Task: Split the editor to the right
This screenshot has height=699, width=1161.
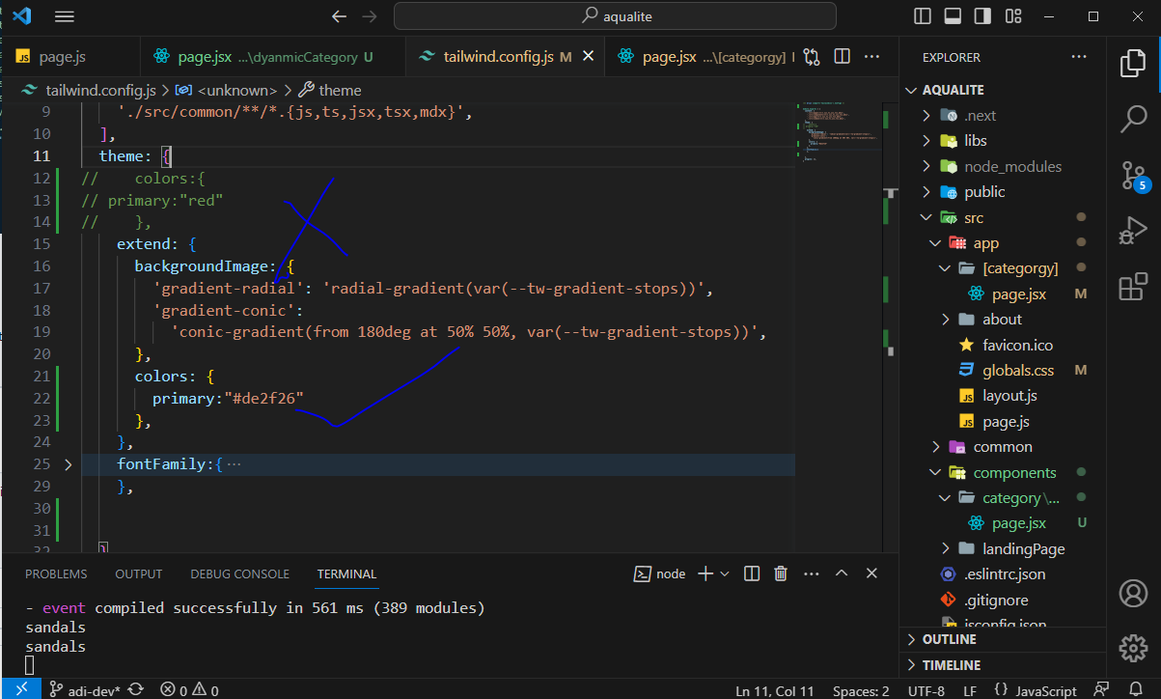Action: point(842,57)
